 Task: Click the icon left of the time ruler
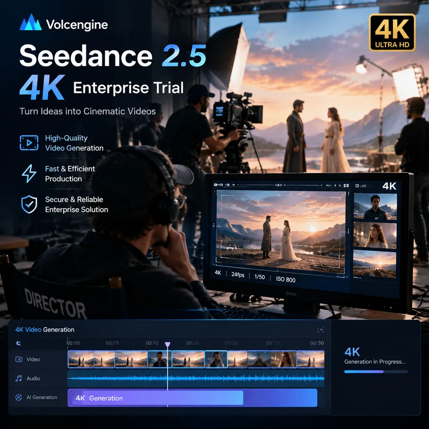18,344
